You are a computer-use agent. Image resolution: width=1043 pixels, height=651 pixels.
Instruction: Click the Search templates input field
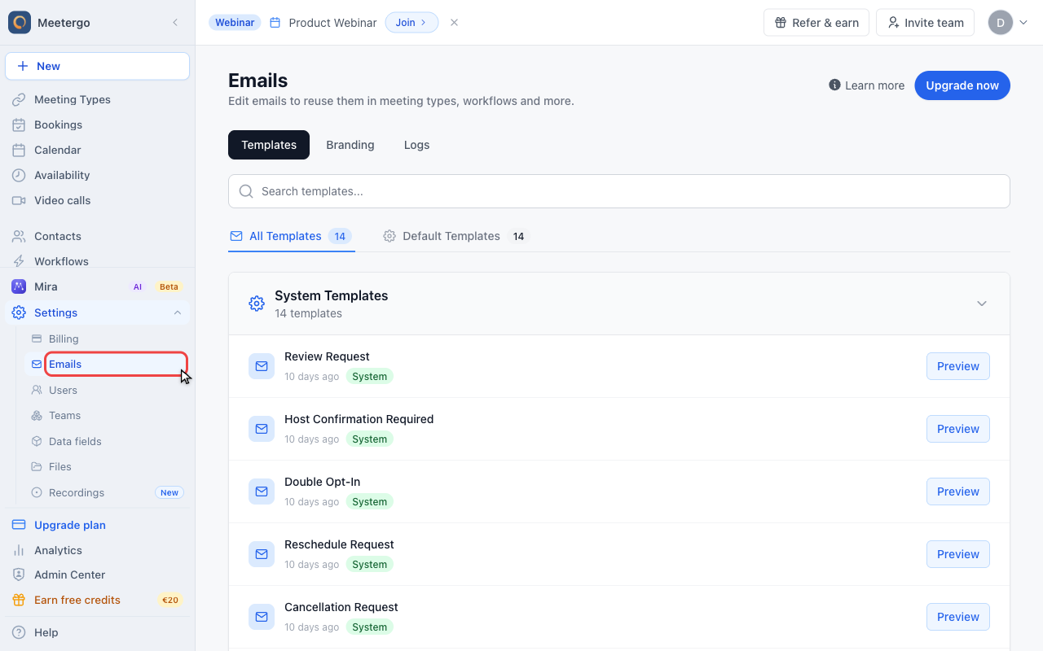point(619,191)
